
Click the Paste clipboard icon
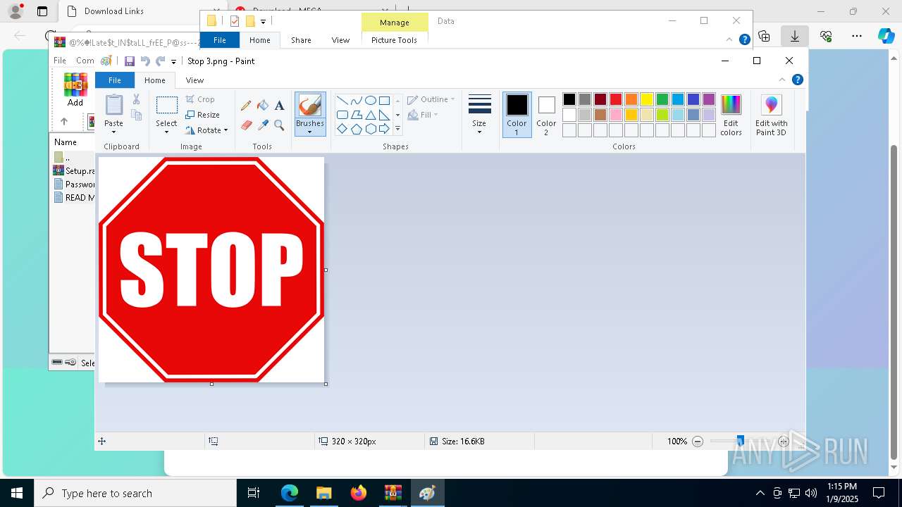(x=113, y=105)
